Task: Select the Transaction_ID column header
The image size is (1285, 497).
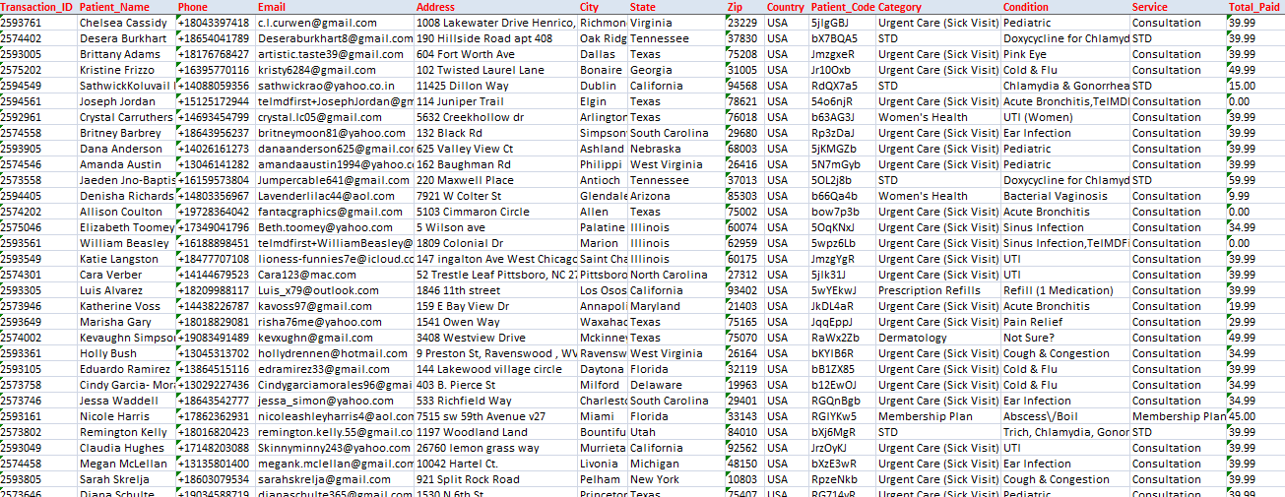Action: pyautogui.click(x=37, y=7)
